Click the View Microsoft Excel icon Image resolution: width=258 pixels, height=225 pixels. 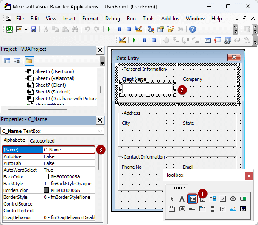point(8,29)
